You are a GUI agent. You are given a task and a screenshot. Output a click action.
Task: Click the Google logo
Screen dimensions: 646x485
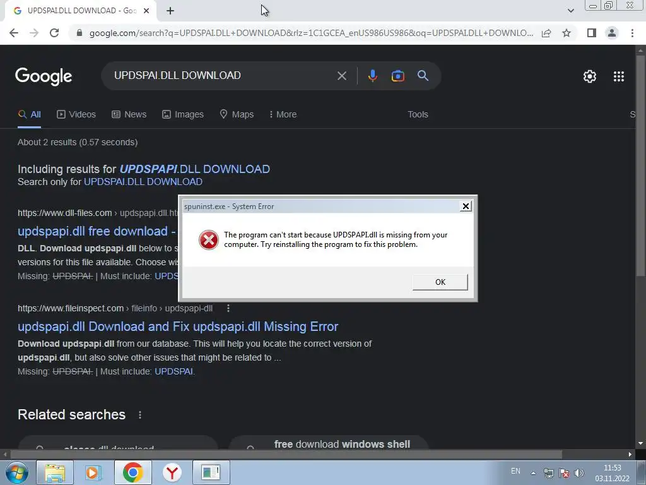[x=44, y=76]
